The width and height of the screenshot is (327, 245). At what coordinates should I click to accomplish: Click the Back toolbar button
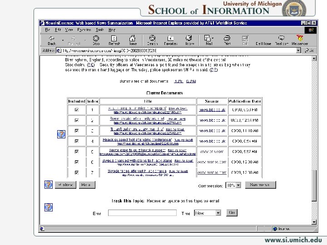click(51, 40)
